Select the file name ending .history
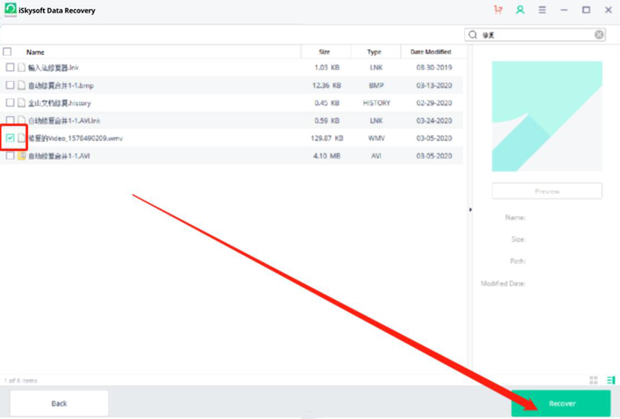The height and width of the screenshot is (419, 620). (x=59, y=103)
